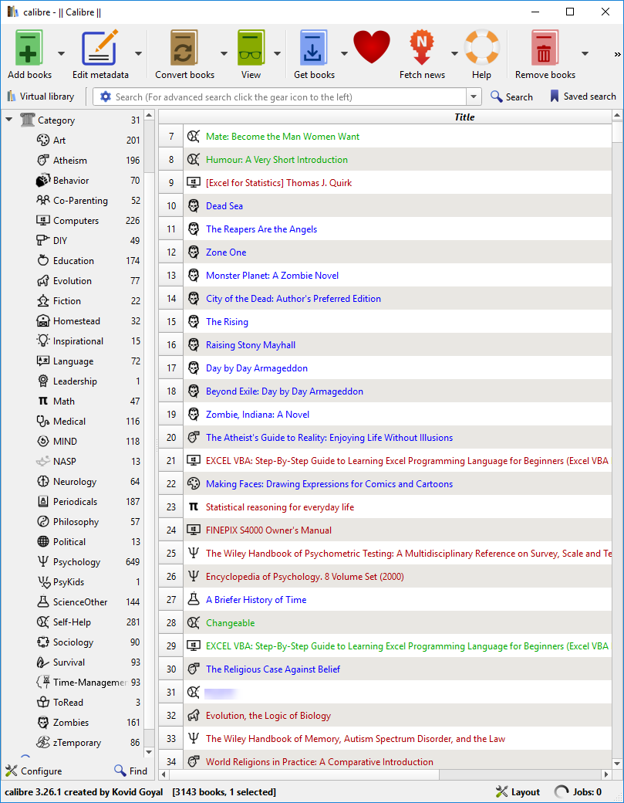Click the DIY drill icon

pyautogui.click(x=43, y=240)
